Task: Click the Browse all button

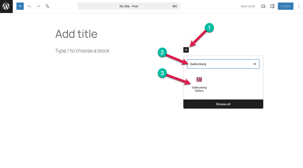Action: (223, 104)
